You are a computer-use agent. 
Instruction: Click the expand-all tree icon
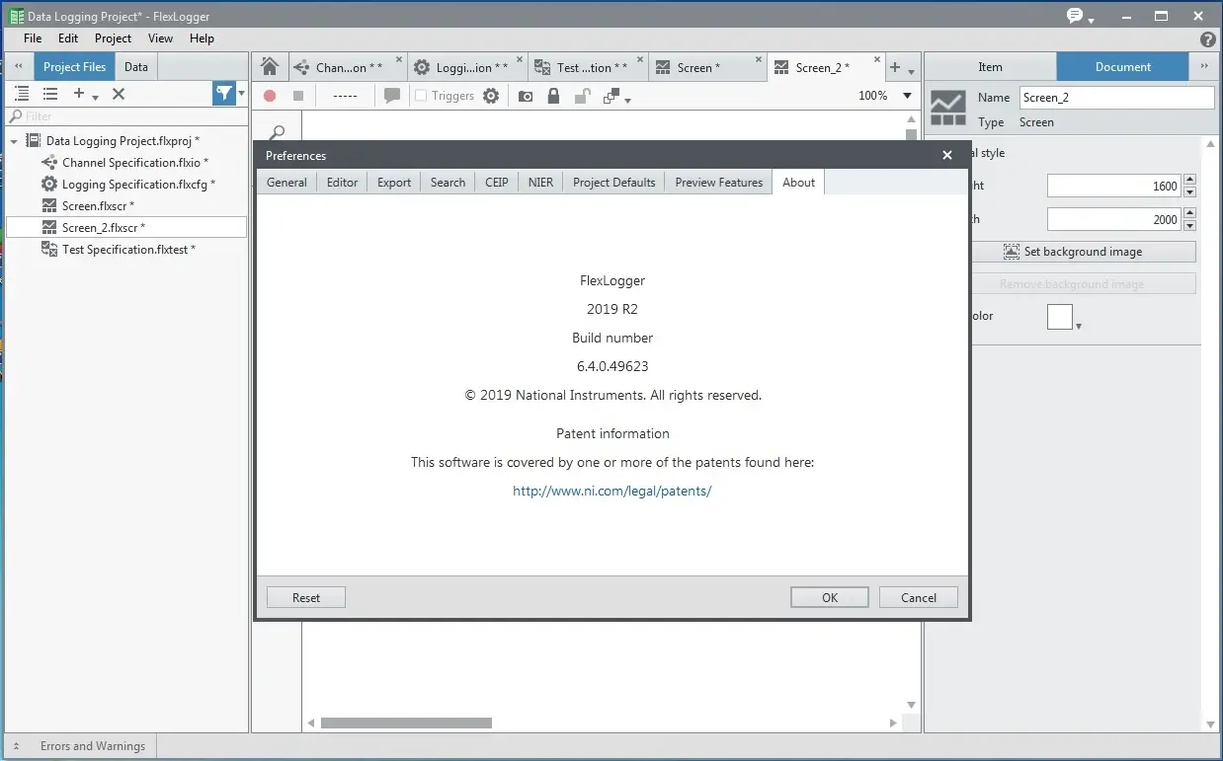point(22,94)
